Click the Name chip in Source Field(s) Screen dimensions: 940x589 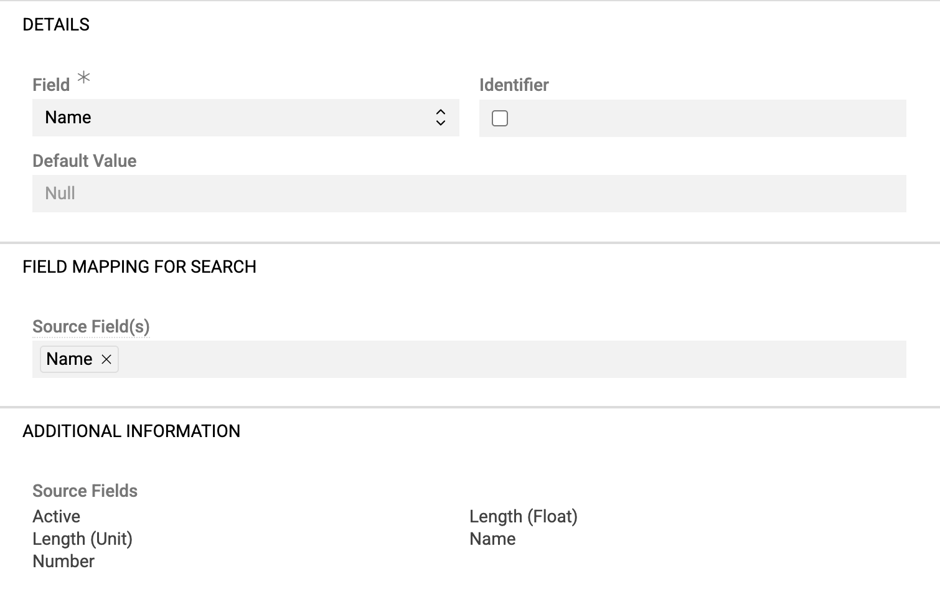pos(68,359)
